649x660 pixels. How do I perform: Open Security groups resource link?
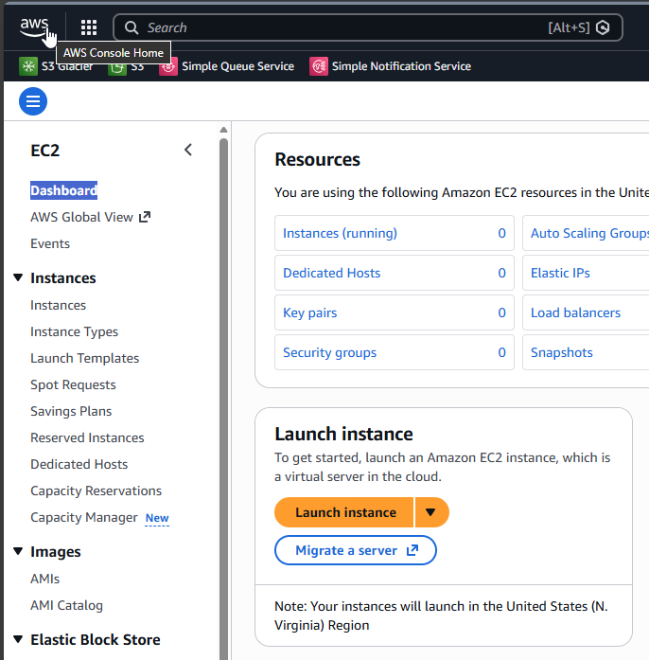click(330, 352)
